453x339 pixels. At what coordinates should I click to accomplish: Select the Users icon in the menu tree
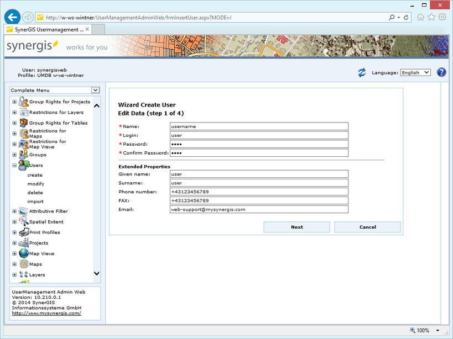click(22, 165)
